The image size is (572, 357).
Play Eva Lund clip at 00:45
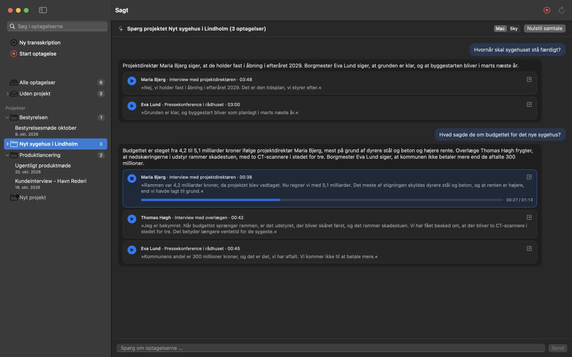[132, 250]
